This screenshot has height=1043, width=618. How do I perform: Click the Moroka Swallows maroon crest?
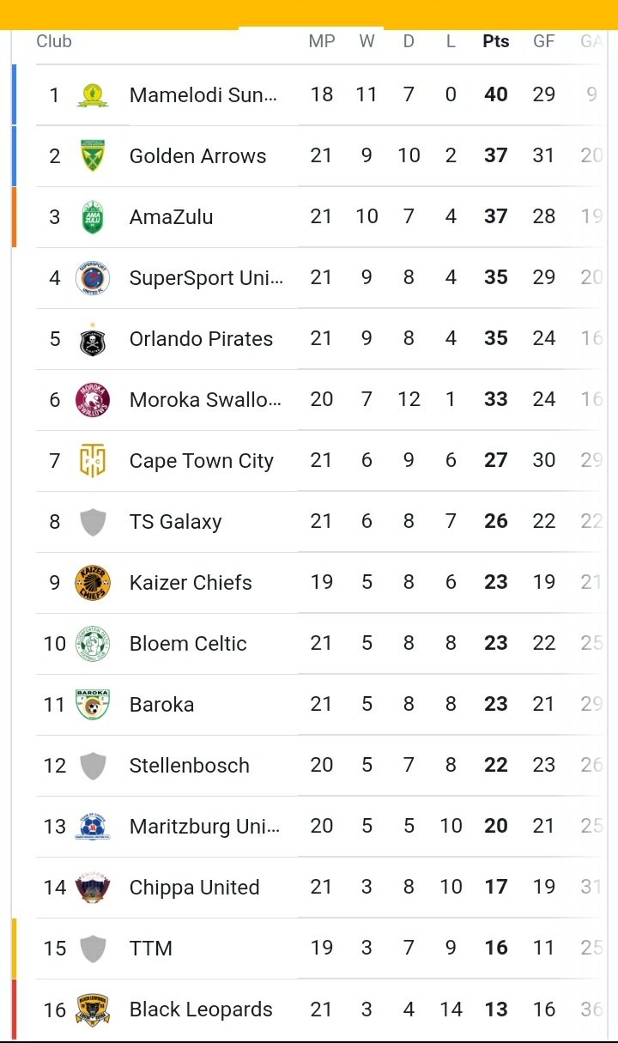click(93, 400)
